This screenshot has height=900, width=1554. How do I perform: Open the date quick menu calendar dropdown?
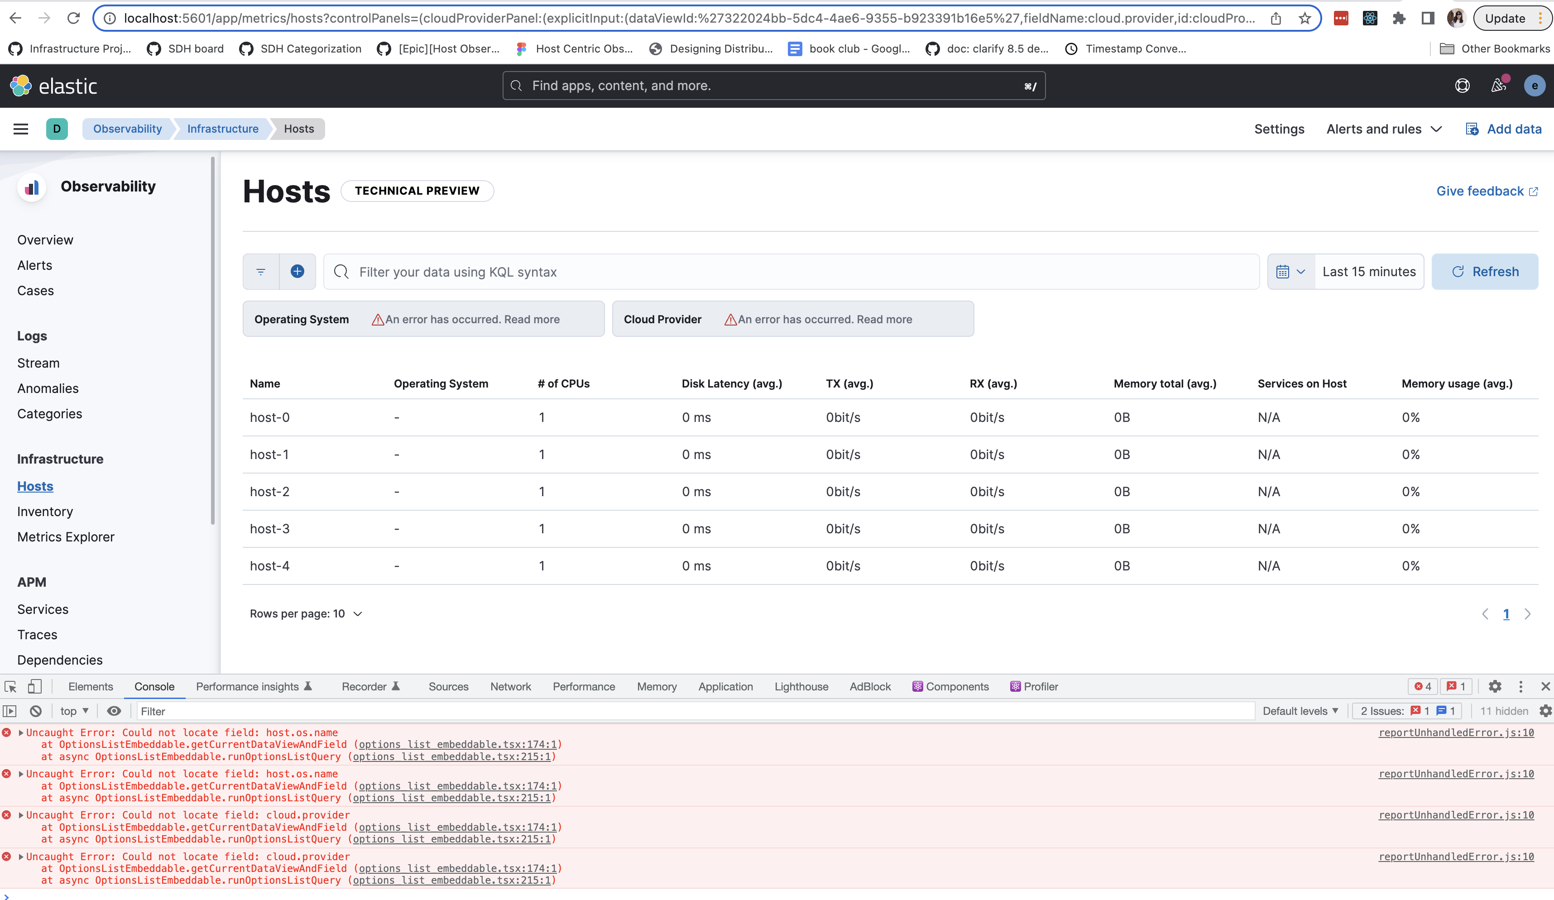pyautogui.click(x=1290, y=272)
